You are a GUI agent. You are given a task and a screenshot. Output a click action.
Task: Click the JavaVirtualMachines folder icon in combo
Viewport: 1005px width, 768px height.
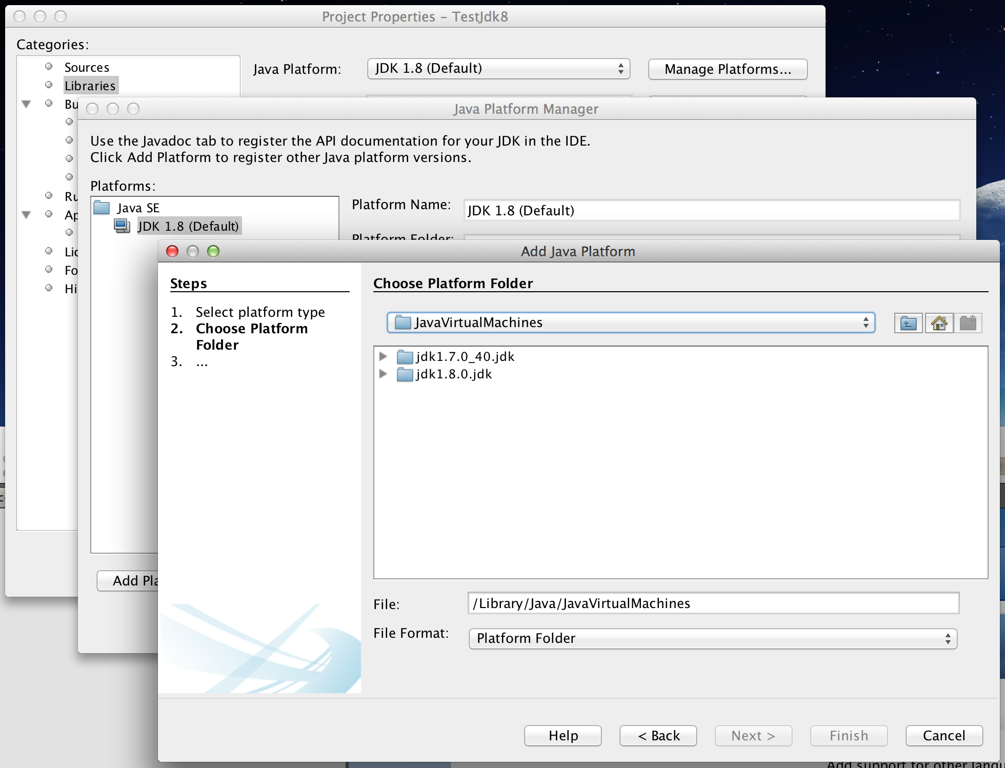coord(403,322)
